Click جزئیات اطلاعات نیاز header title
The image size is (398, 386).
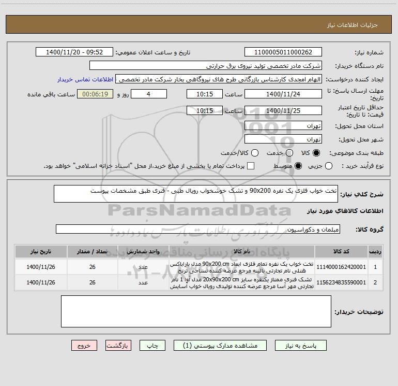353,25
